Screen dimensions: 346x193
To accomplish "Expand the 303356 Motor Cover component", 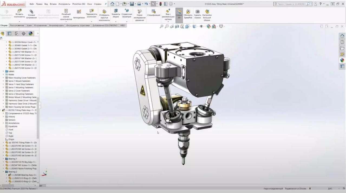I will point(6,42).
